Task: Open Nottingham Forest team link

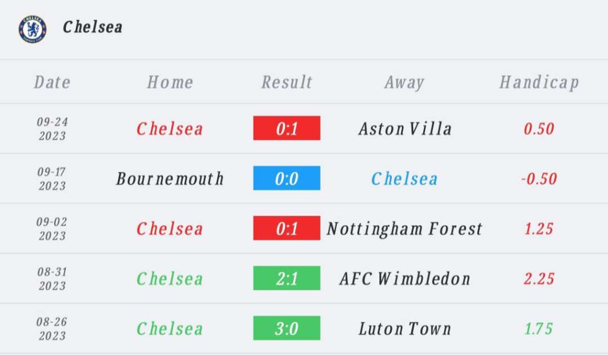Action: (405, 229)
